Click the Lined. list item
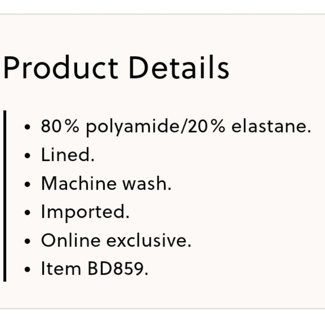Screen dimensions: 325x325 [x=68, y=155]
